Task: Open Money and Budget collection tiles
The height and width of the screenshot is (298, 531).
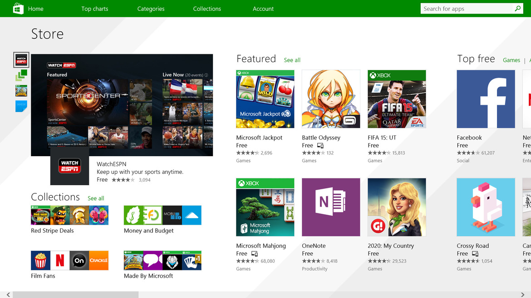Action: point(162,215)
